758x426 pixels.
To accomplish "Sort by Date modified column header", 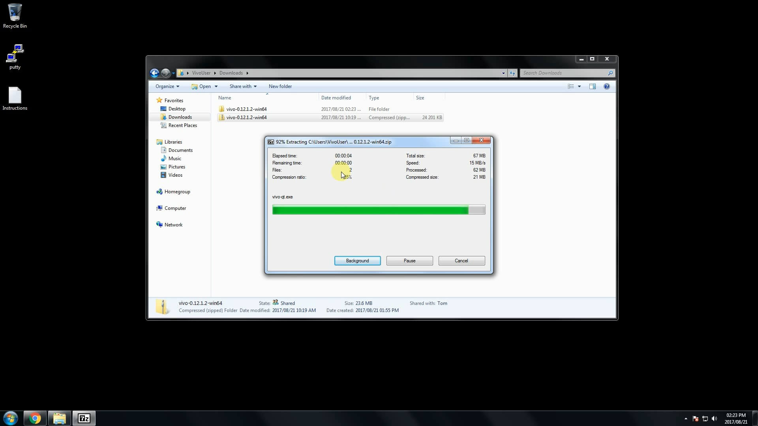I will tap(336, 98).
